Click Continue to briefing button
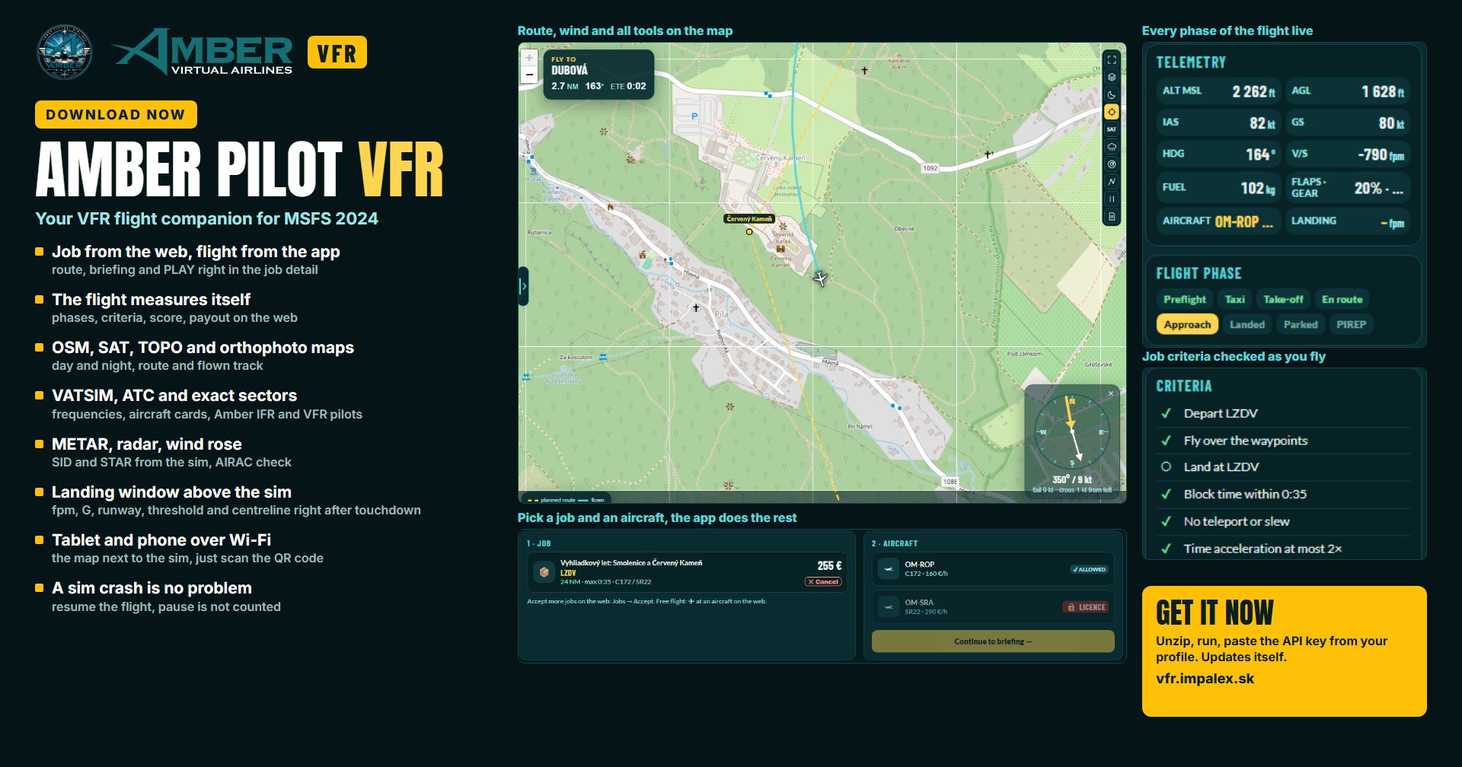This screenshot has width=1462, height=767. pos(993,641)
